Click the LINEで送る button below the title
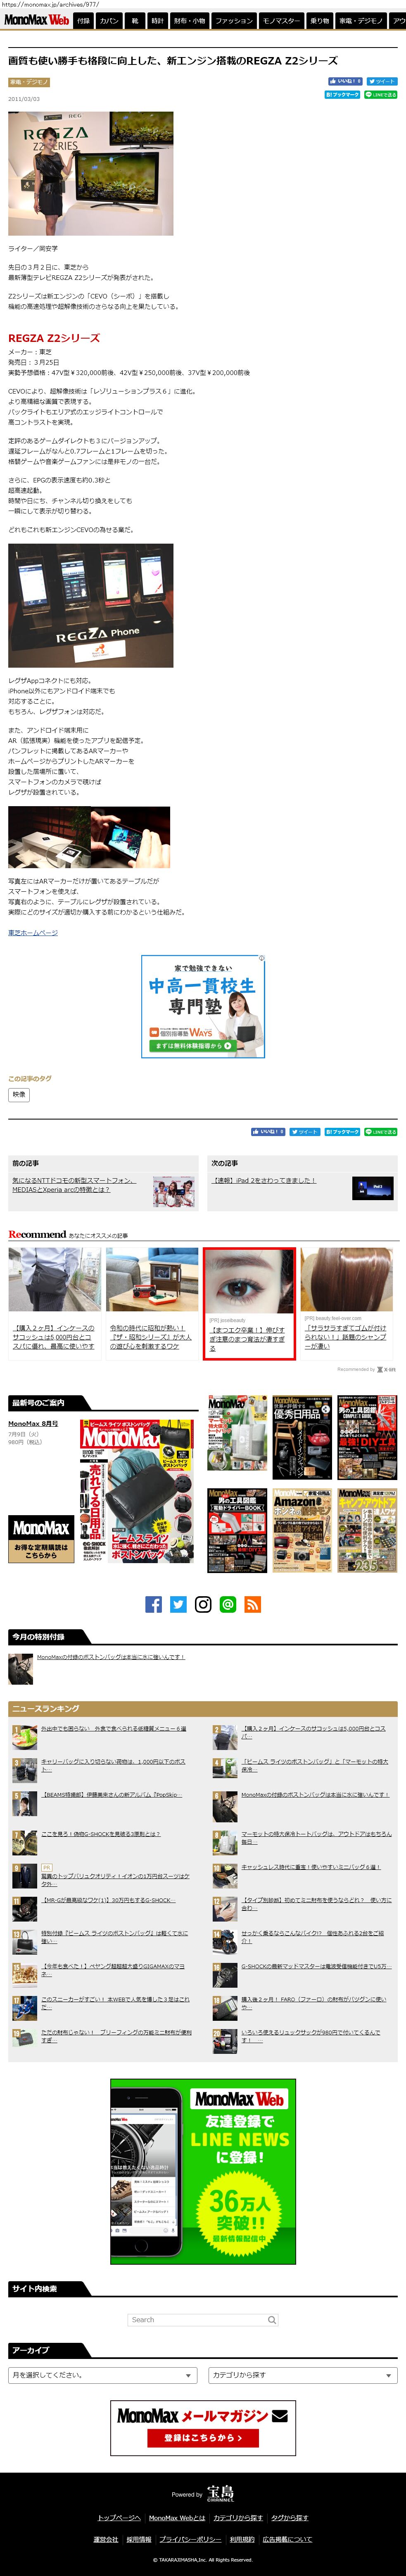Screen dimensions: 406x2576 click(x=380, y=95)
